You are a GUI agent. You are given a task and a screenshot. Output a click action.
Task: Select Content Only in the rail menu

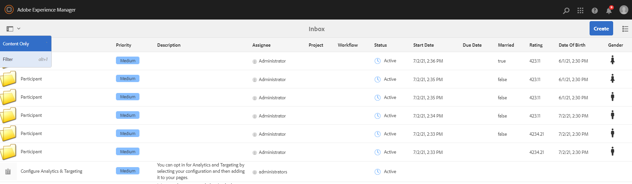coord(16,44)
